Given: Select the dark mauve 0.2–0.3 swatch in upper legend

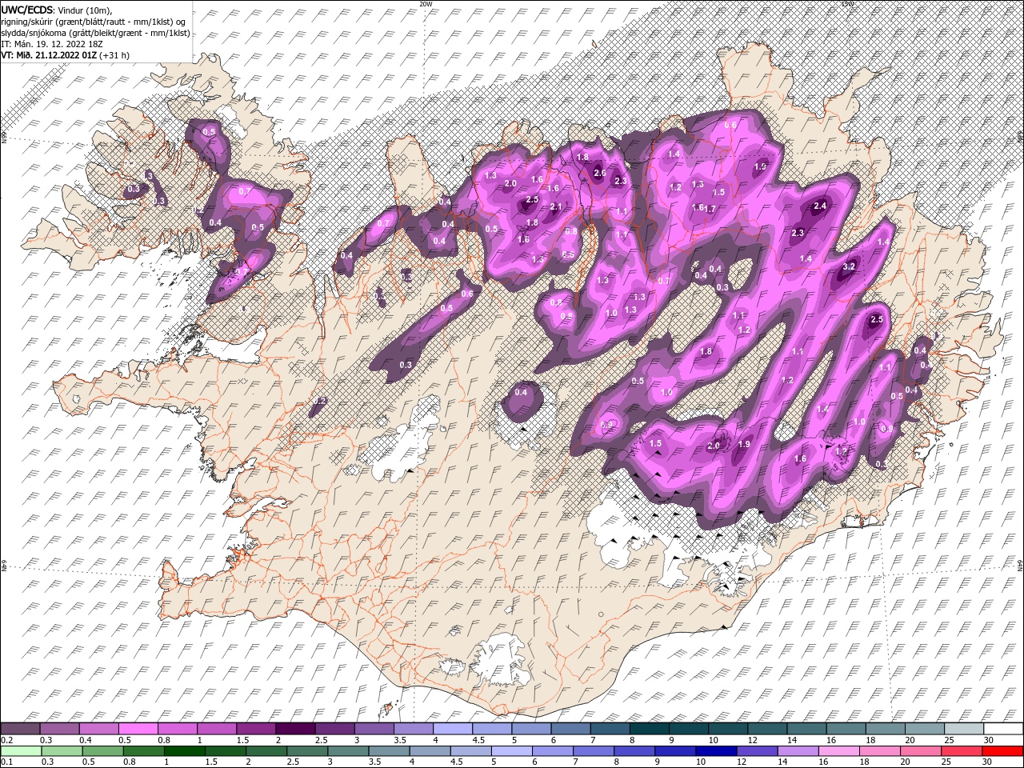Looking at the screenshot, I should point(21,729).
